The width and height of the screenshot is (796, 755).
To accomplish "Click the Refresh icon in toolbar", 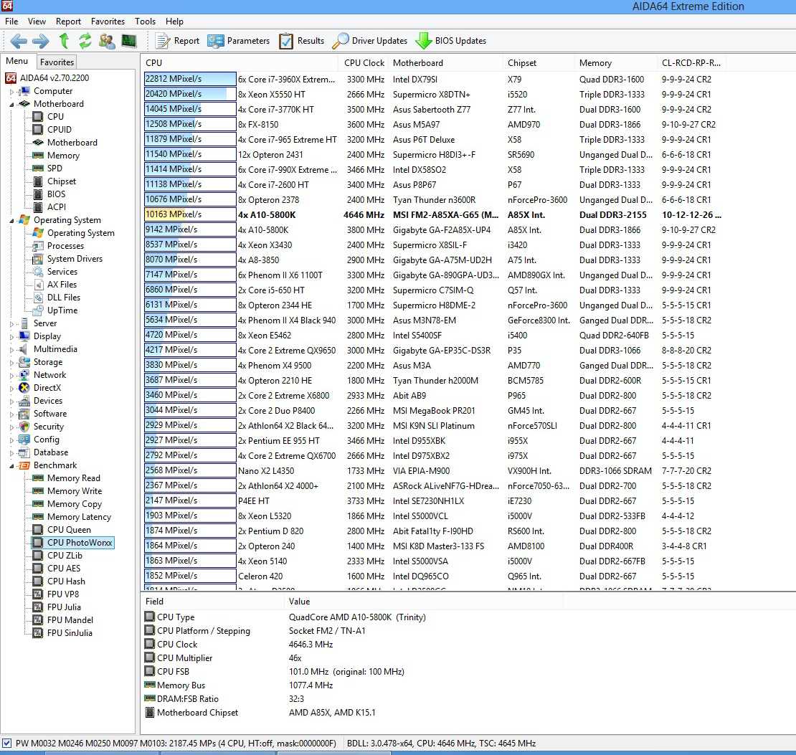I will (x=85, y=41).
